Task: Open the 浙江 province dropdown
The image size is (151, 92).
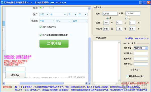Action: [63, 21]
